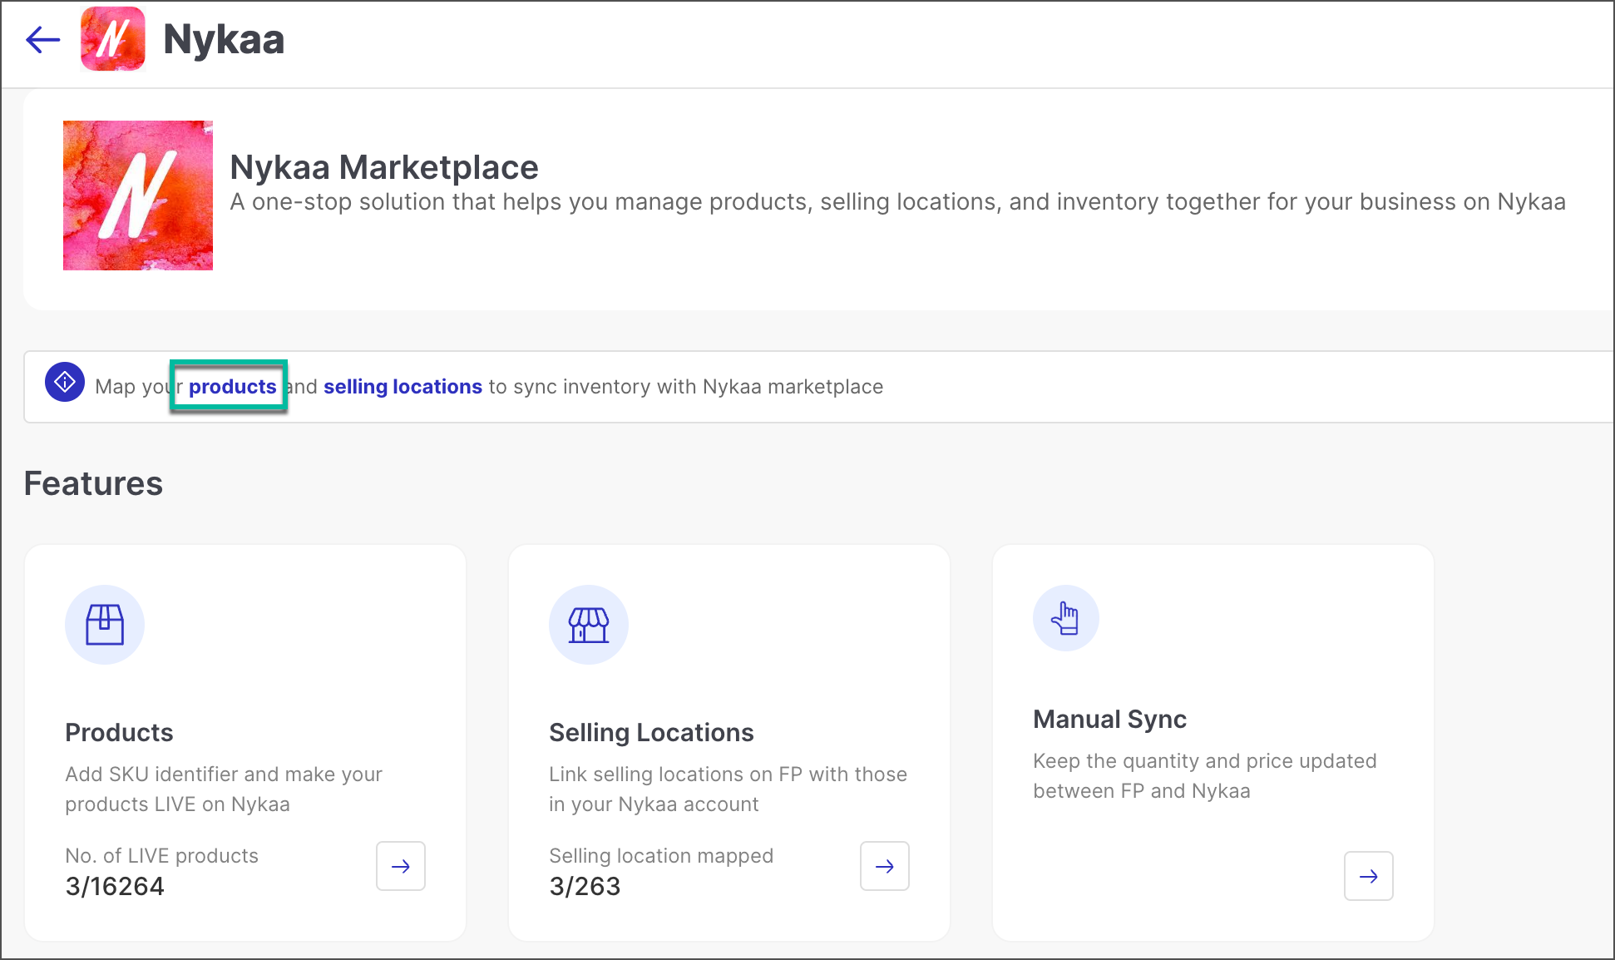Click the blue diamond info icon
The height and width of the screenshot is (960, 1615).
tap(64, 383)
